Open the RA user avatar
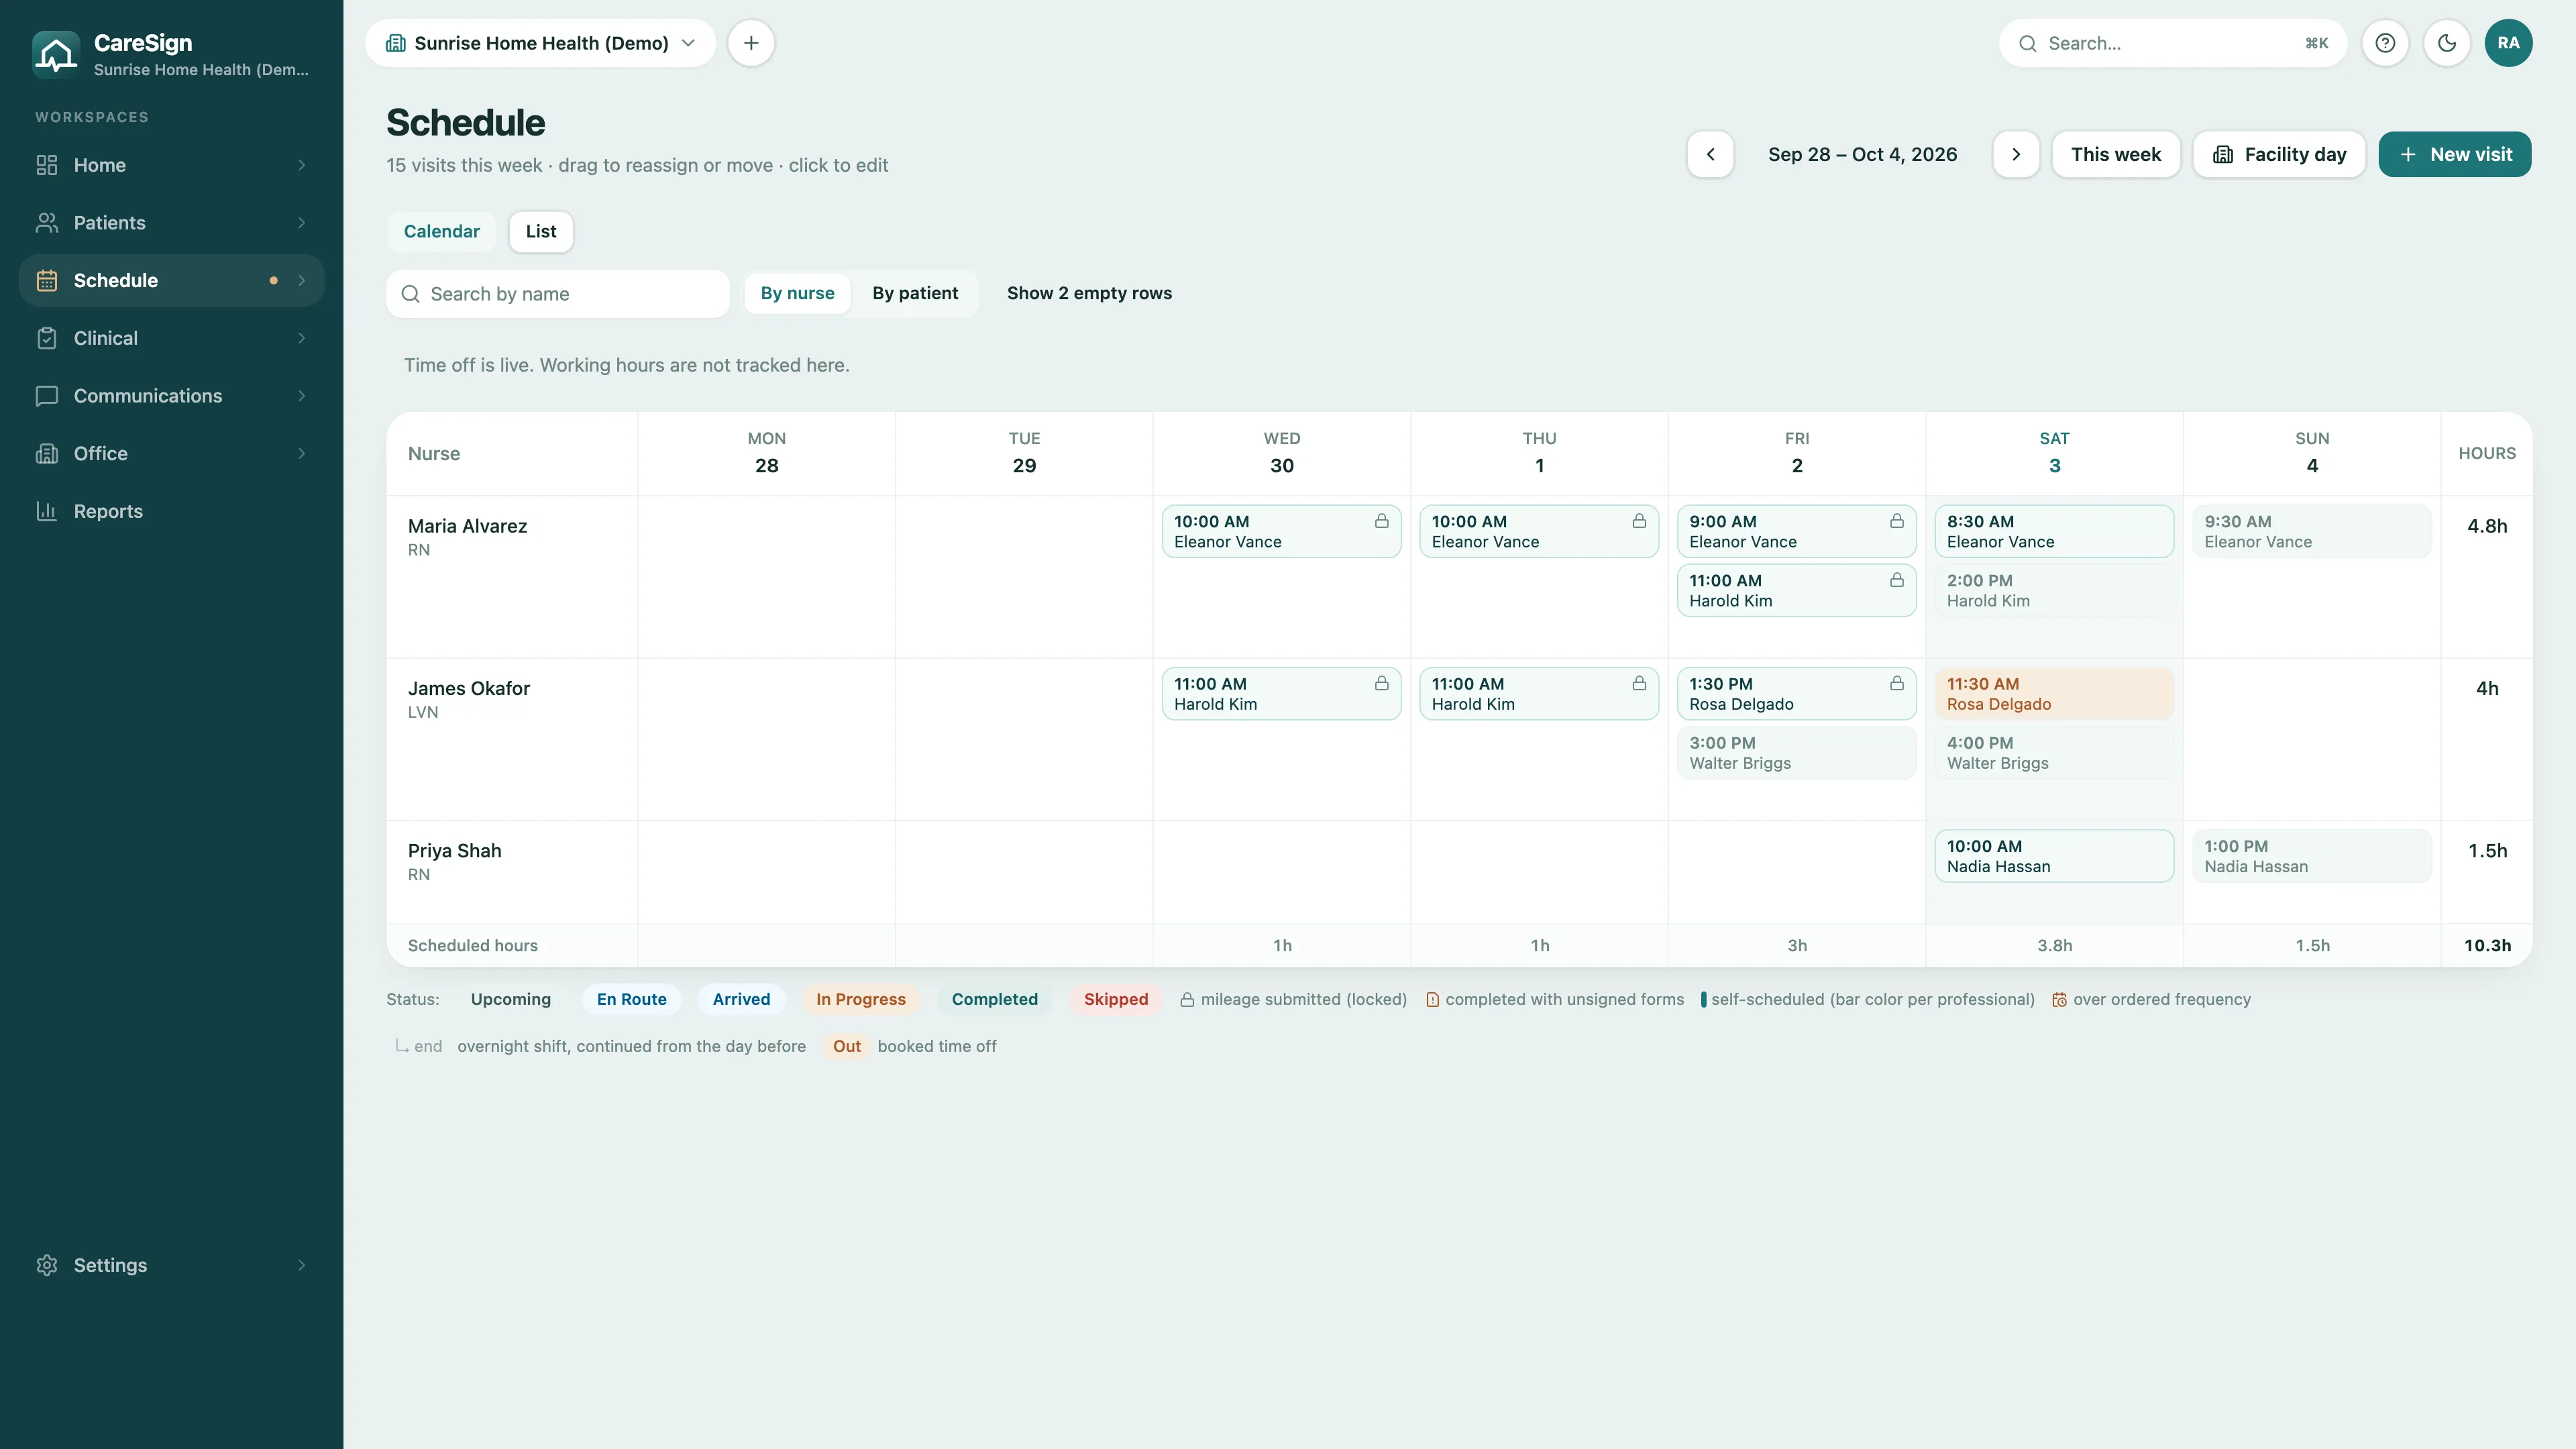Screen dimensions: 2576x1449 2508,43
